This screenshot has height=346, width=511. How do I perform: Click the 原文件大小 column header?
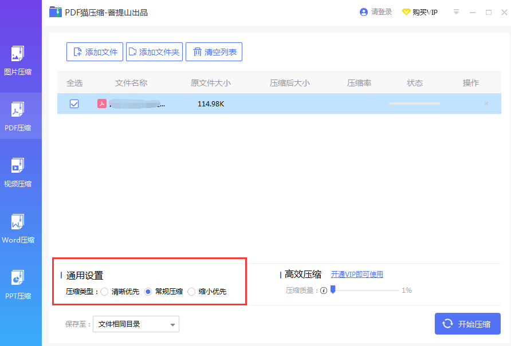[211, 83]
